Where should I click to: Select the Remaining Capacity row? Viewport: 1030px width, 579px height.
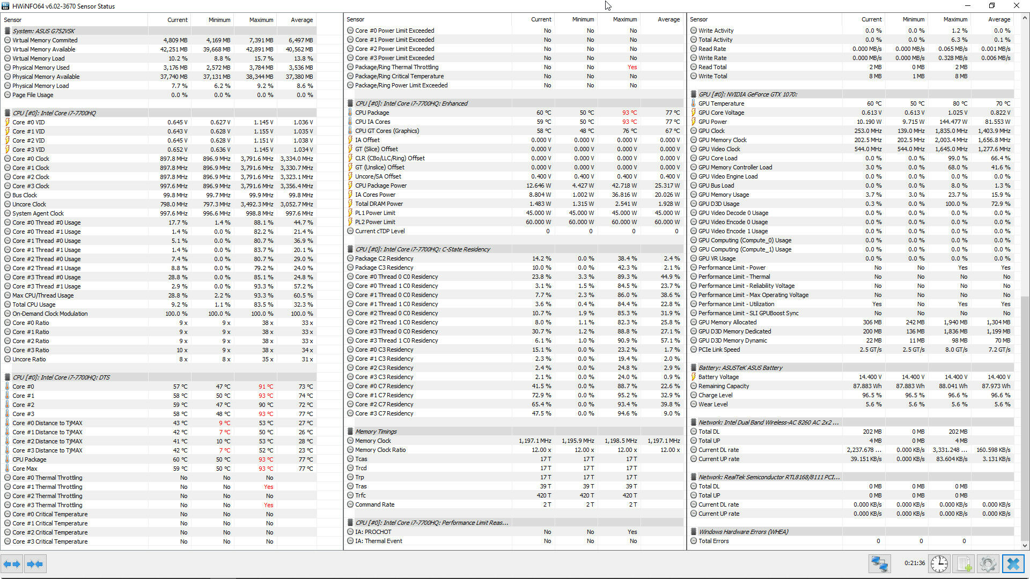point(852,386)
